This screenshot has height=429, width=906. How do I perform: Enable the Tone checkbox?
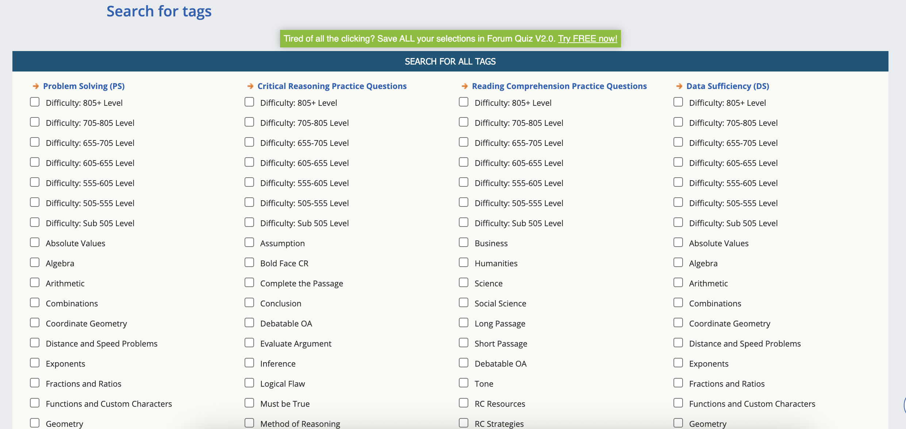point(464,383)
